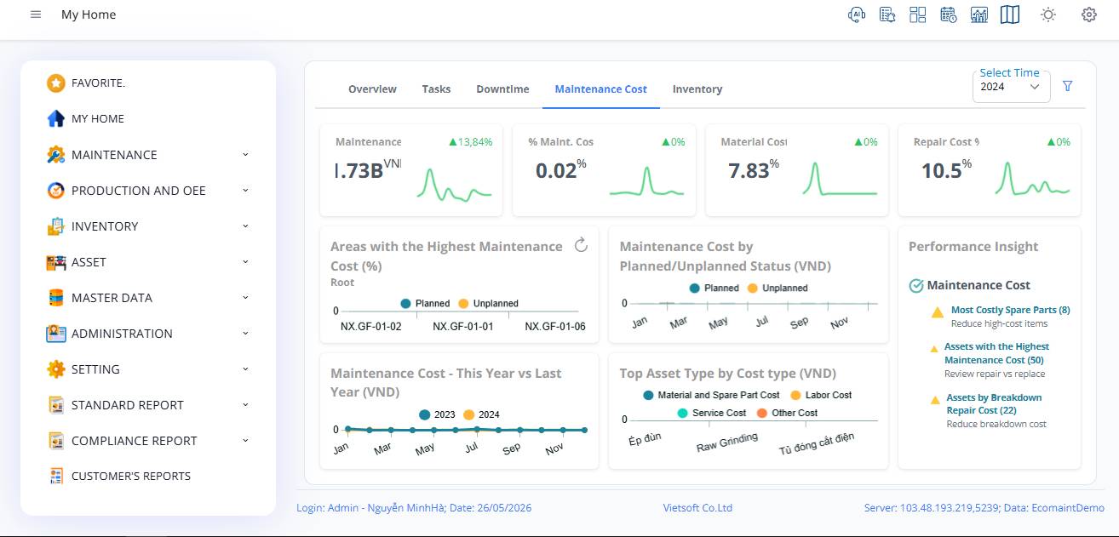
Task: Toggle light theme sun icon
Action: pyautogui.click(x=1048, y=14)
